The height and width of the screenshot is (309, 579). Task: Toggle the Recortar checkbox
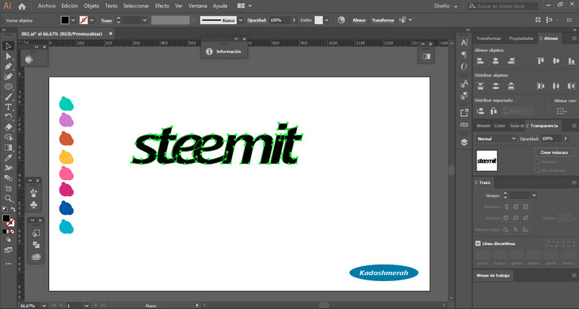click(537, 162)
